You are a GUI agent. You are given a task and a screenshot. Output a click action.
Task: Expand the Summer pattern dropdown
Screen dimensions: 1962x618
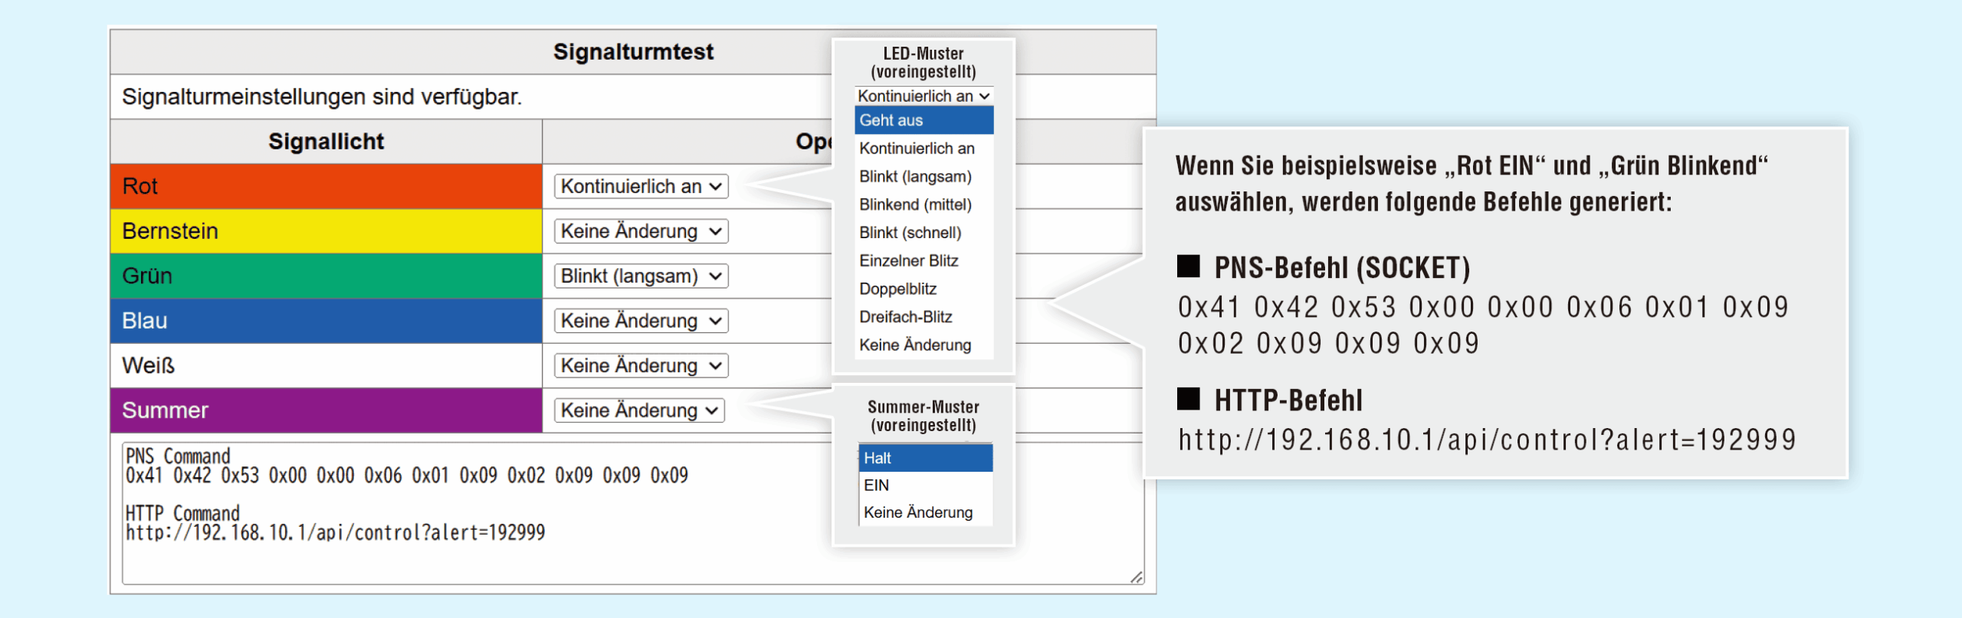639,410
